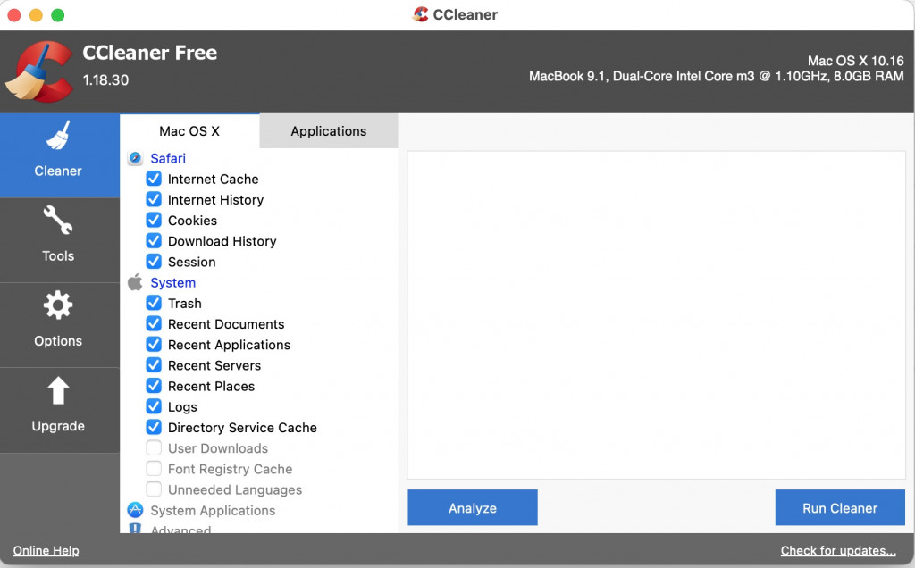
Task: Select the System category heading
Action: pyautogui.click(x=172, y=283)
